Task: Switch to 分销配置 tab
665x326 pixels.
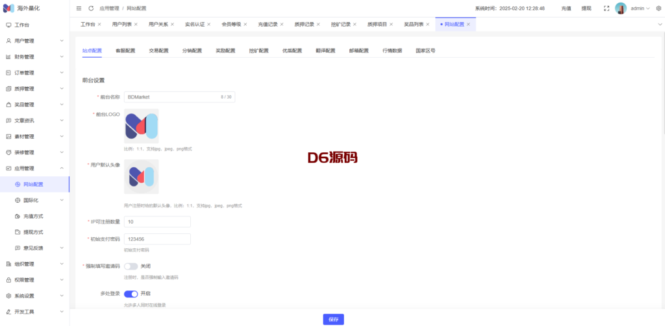Action: 192,51
